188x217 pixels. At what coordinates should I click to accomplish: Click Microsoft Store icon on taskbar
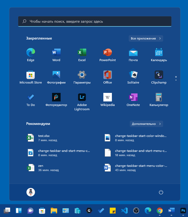pos(42,211)
